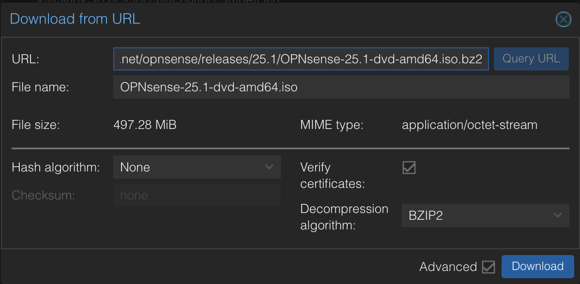
Task: Click the grey divider separator line
Action: click(290, 145)
